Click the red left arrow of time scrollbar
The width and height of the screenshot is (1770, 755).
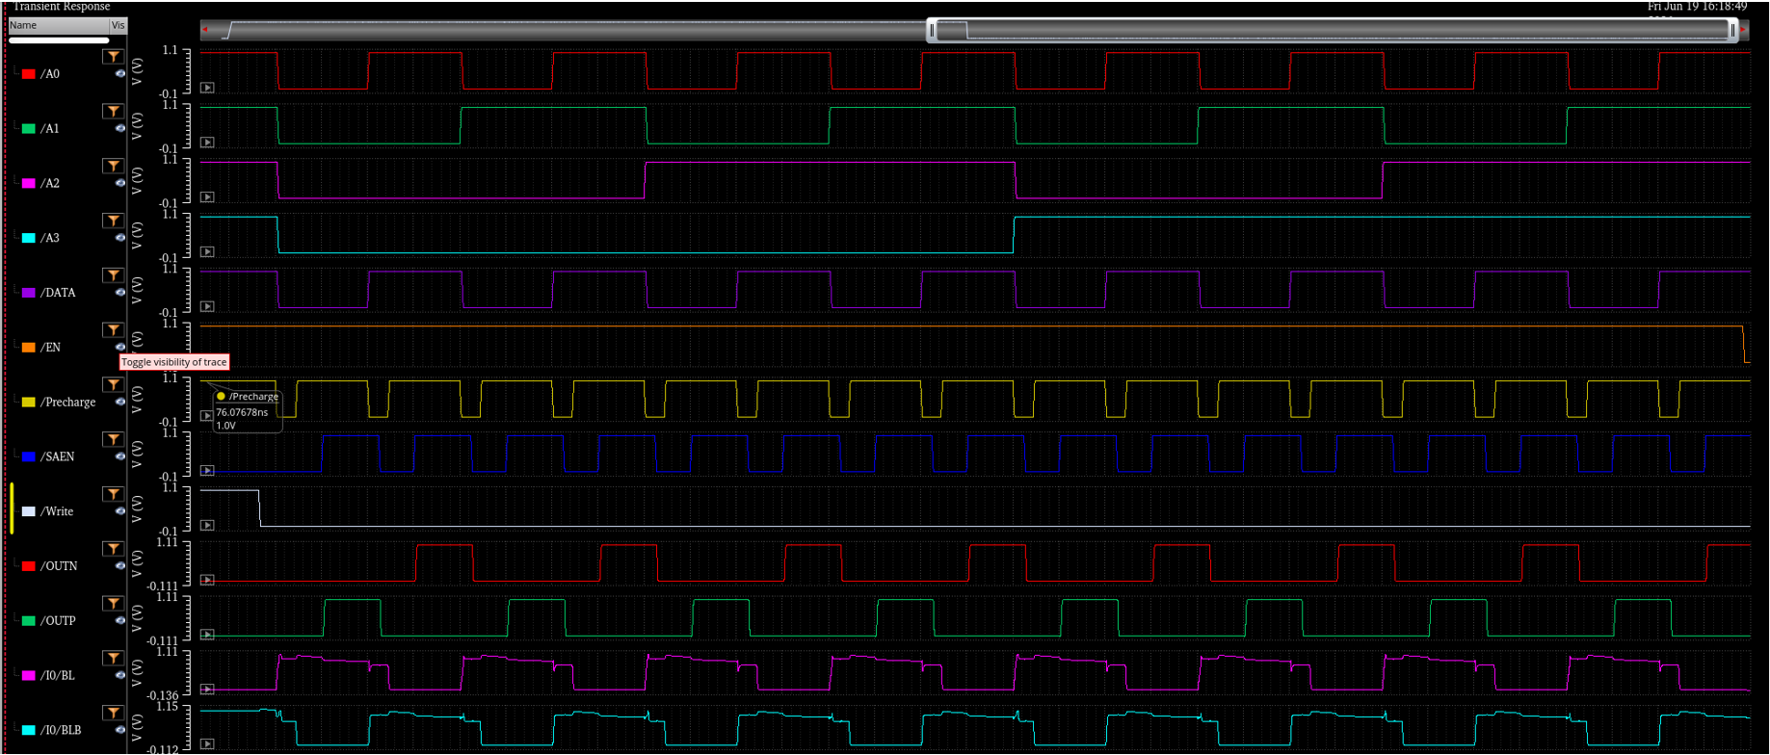(x=205, y=30)
